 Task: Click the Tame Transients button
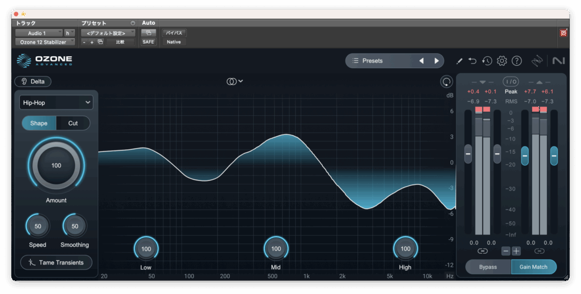[x=56, y=262]
